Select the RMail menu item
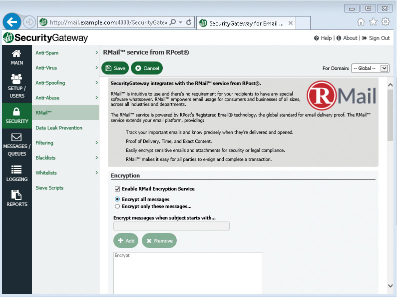Viewport: 397px width, 297px height. pyautogui.click(x=65, y=112)
